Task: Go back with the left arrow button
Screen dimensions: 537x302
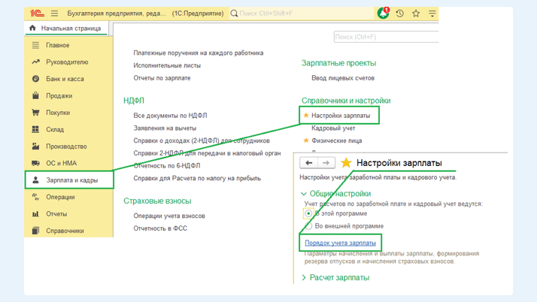Action: click(x=308, y=163)
